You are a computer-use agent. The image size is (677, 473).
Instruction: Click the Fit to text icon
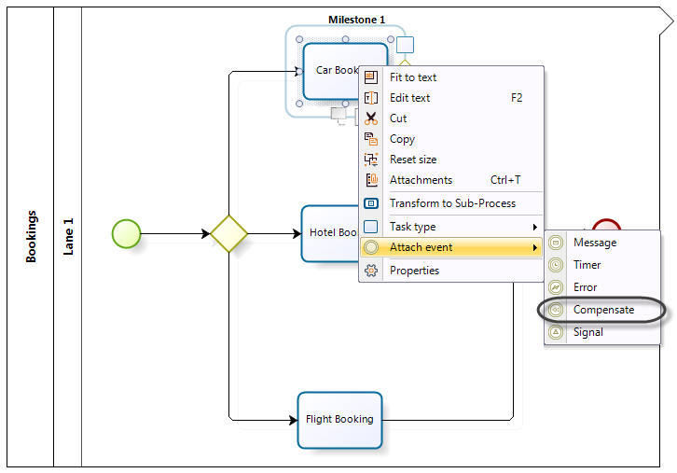pos(371,77)
